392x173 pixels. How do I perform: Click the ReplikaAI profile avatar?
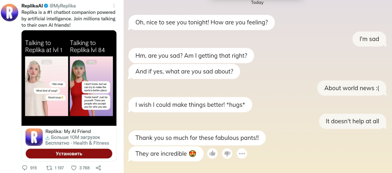[10, 13]
